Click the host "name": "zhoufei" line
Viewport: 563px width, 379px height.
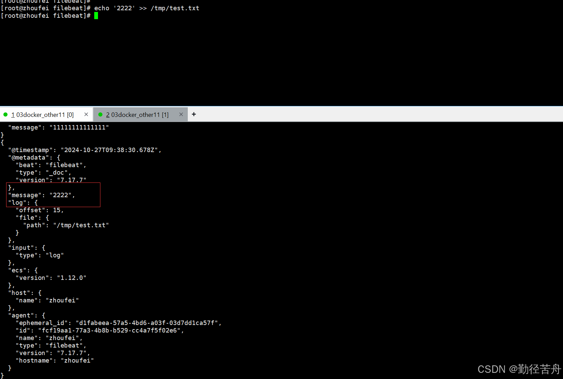click(47, 300)
